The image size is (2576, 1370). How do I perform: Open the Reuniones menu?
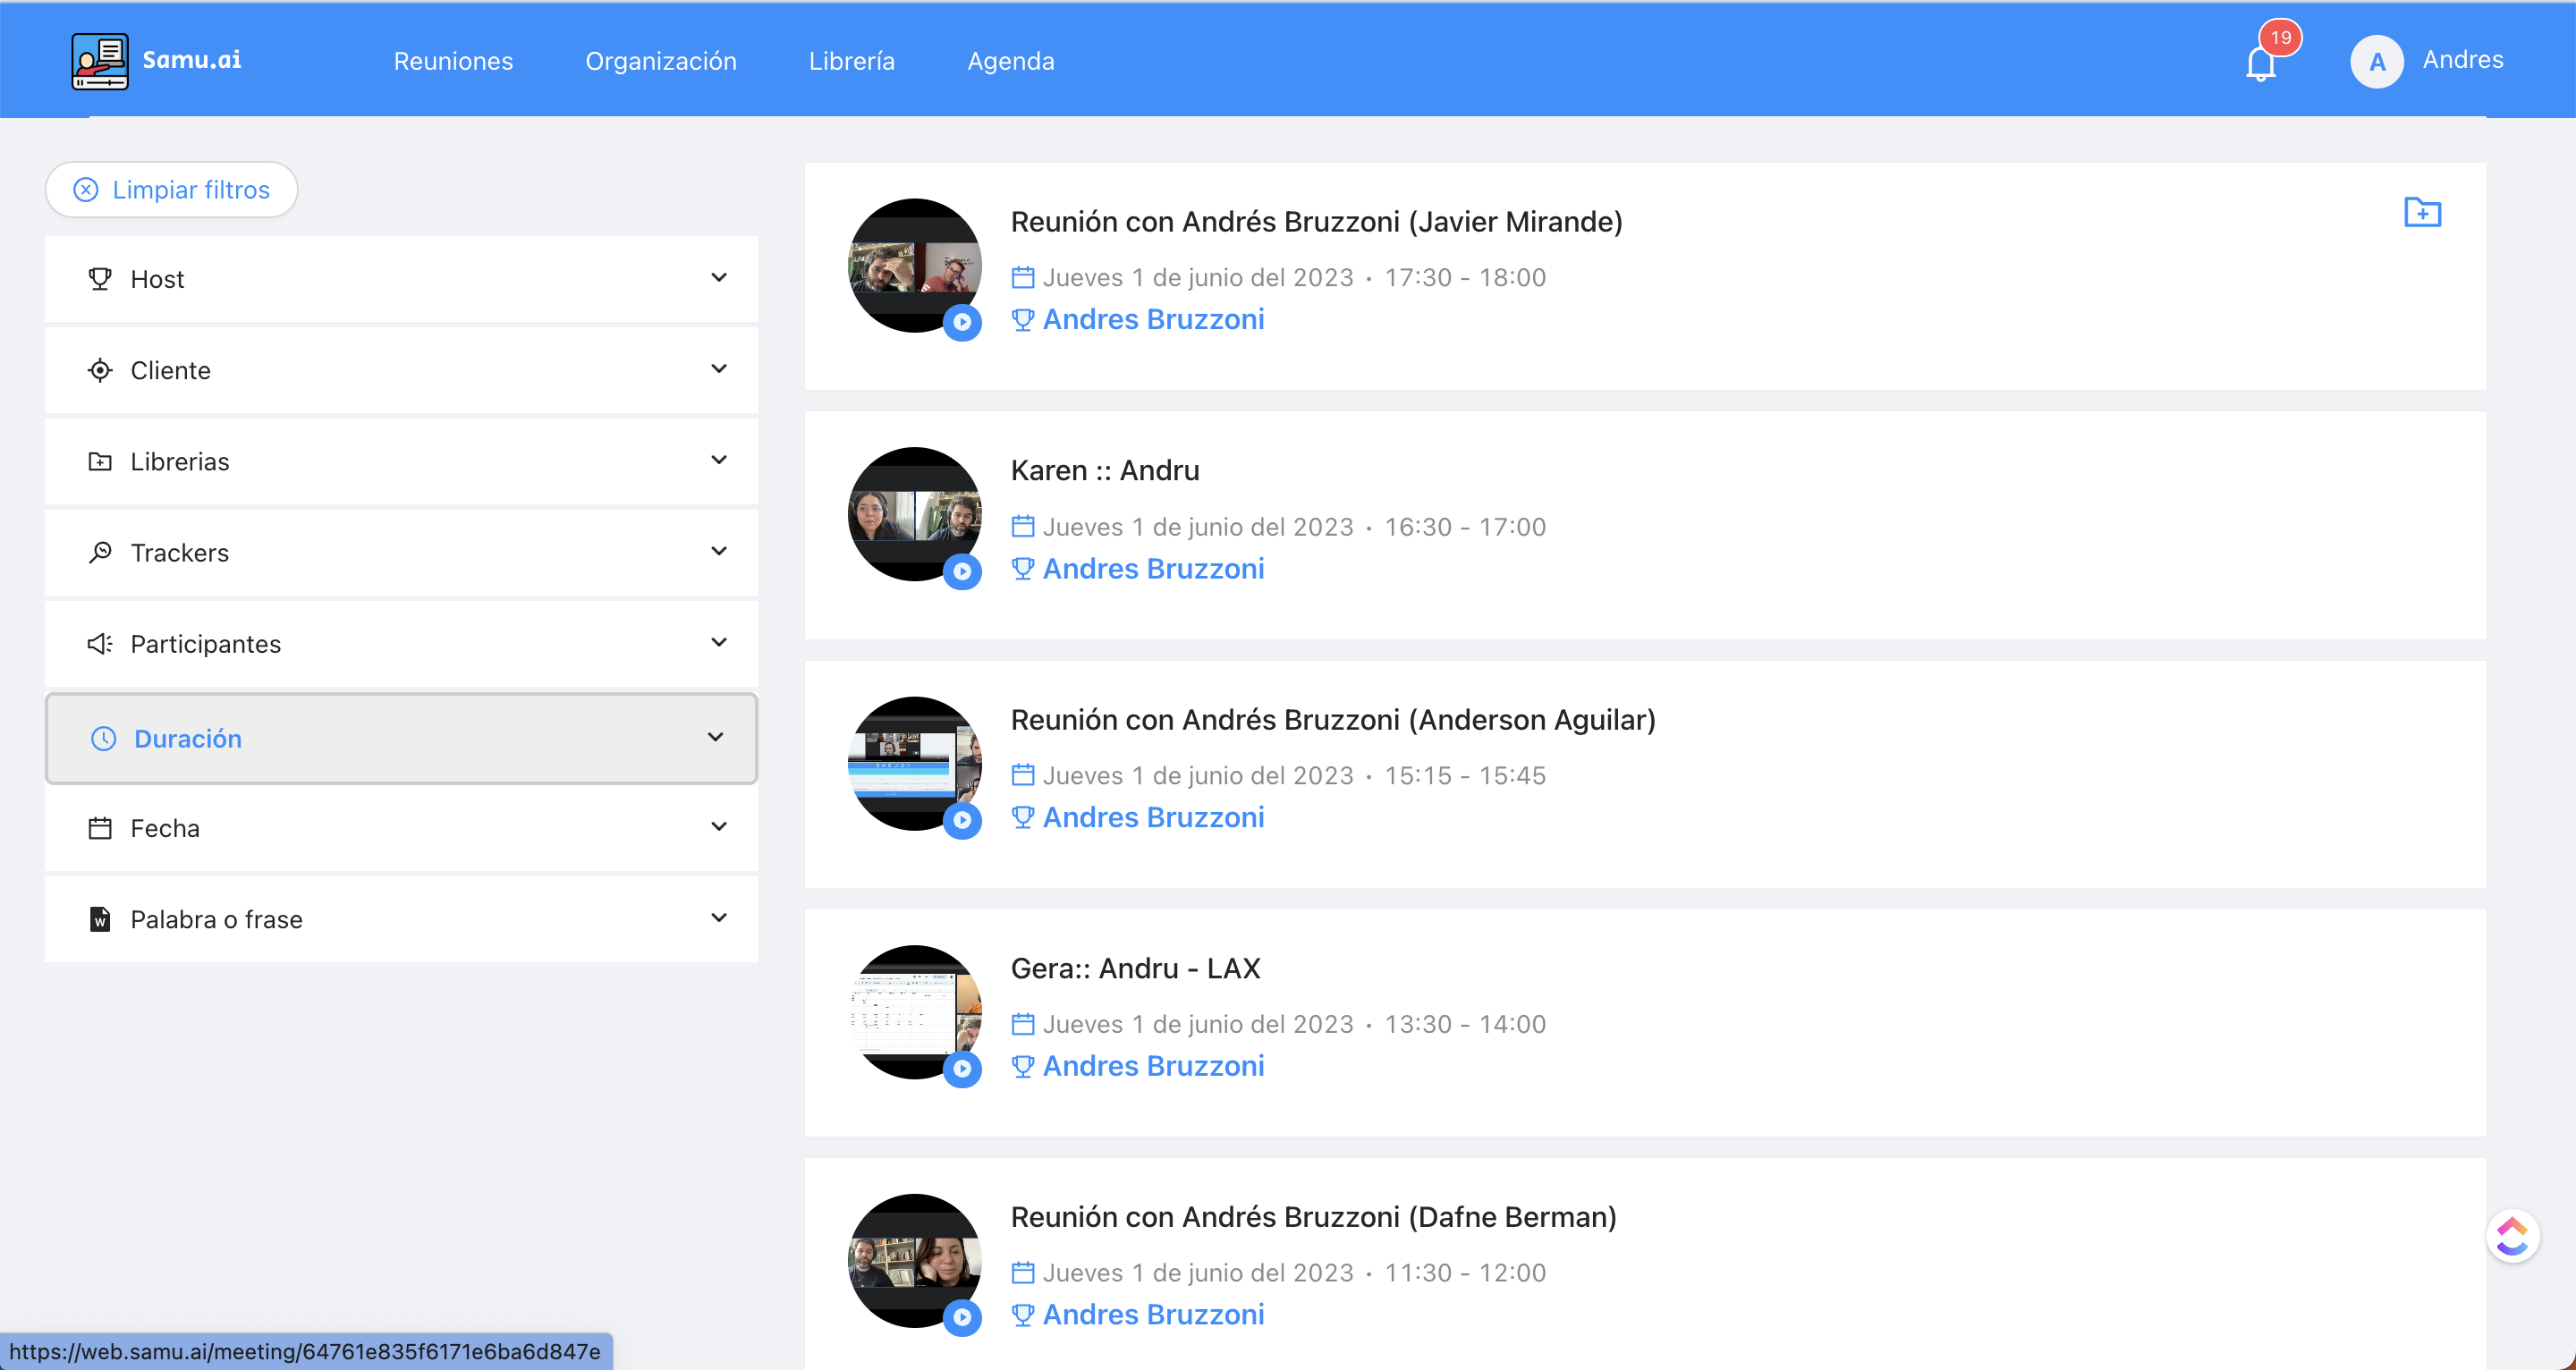[453, 61]
